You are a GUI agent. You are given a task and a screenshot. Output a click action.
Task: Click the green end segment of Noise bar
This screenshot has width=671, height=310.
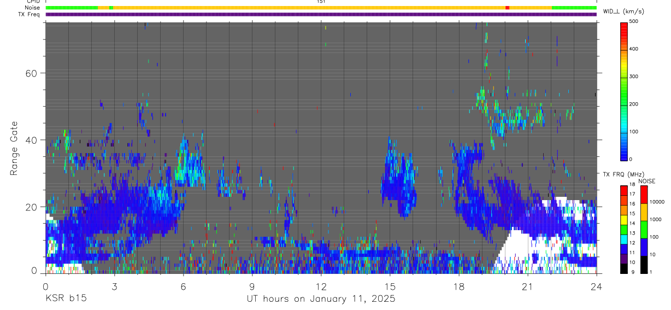pos(574,8)
